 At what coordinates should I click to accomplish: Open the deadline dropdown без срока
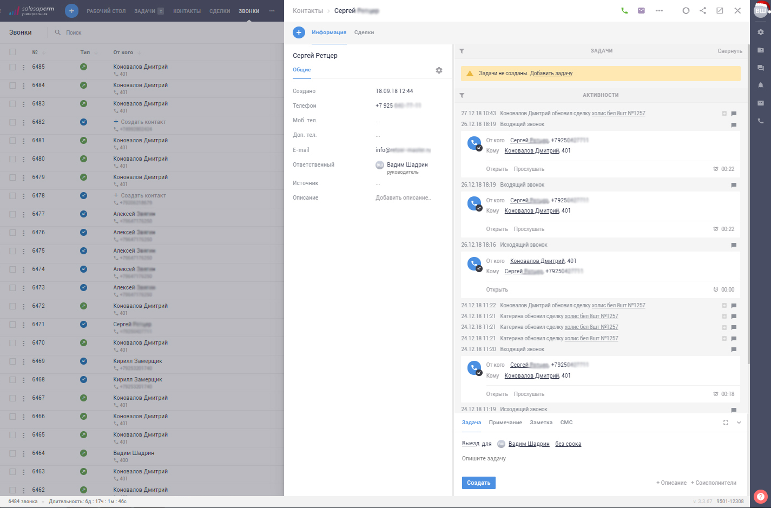click(568, 444)
